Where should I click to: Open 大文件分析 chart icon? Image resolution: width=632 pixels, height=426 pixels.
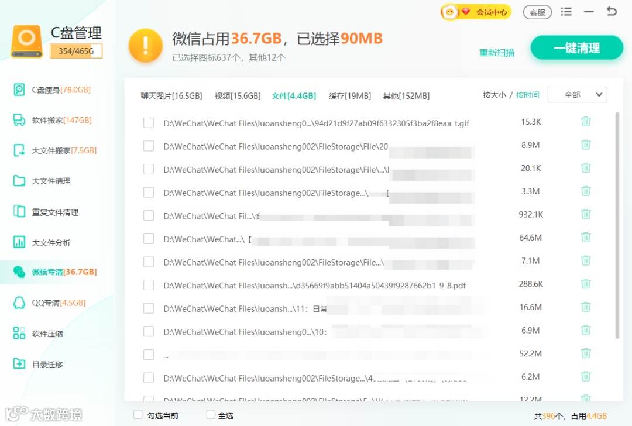pos(19,242)
